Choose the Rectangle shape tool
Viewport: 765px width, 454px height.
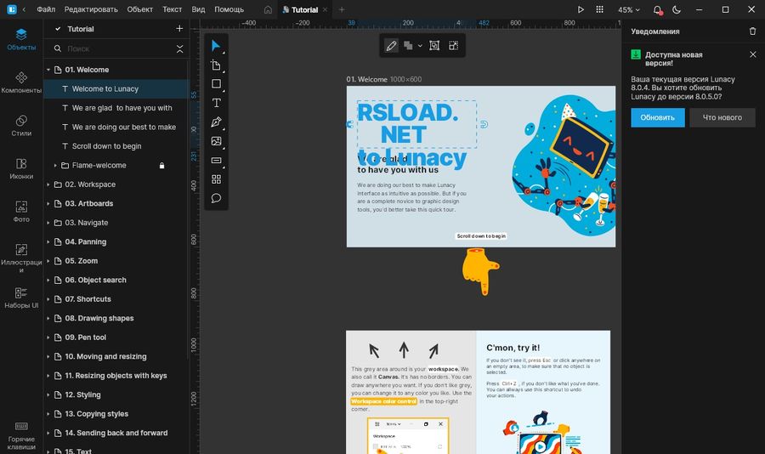pos(216,83)
